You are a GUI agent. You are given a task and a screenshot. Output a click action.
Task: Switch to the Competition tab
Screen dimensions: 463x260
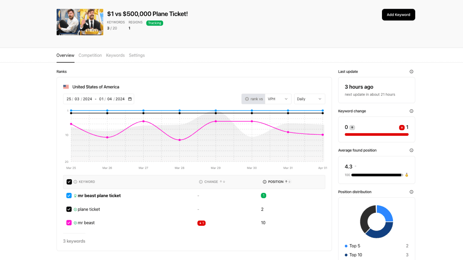(90, 55)
